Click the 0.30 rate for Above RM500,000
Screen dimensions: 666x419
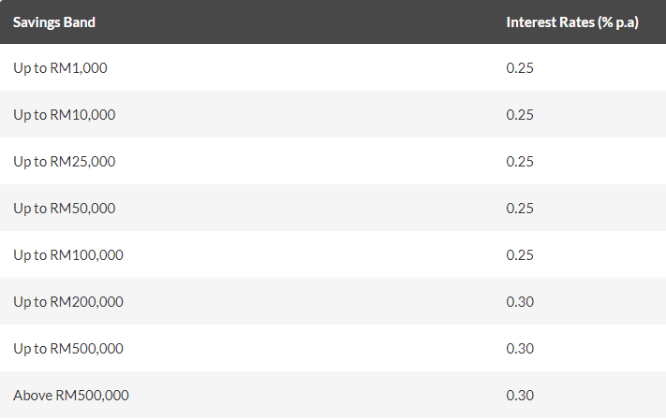point(520,395)
